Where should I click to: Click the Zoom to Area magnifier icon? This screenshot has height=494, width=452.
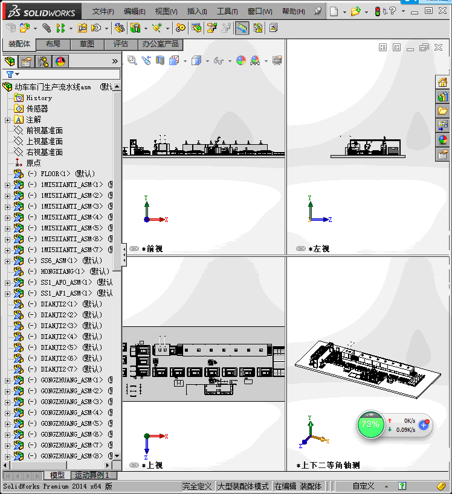pyautogui.click(x=132, y=60)
